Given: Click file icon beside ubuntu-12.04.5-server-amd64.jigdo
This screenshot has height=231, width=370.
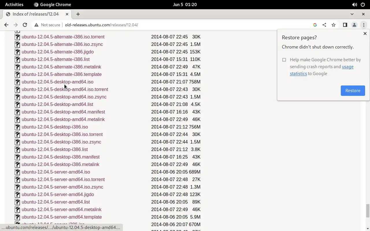Looking at the screenshot, I should pos(17,195).
